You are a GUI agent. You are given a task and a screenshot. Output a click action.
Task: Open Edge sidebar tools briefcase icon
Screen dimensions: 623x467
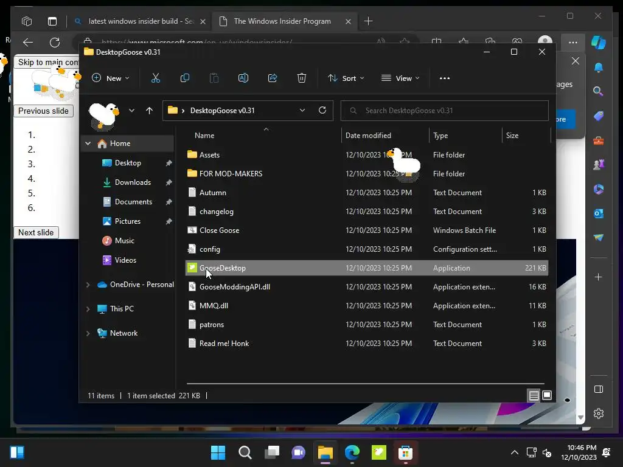point(599,140)
